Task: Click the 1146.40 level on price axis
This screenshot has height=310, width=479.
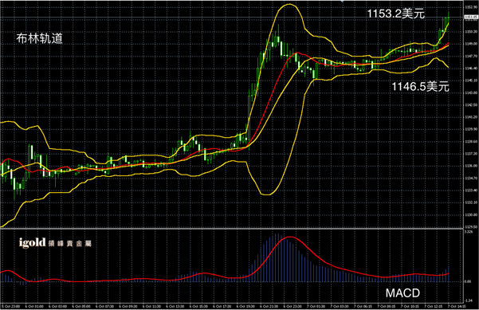Action: pos(471,69)
